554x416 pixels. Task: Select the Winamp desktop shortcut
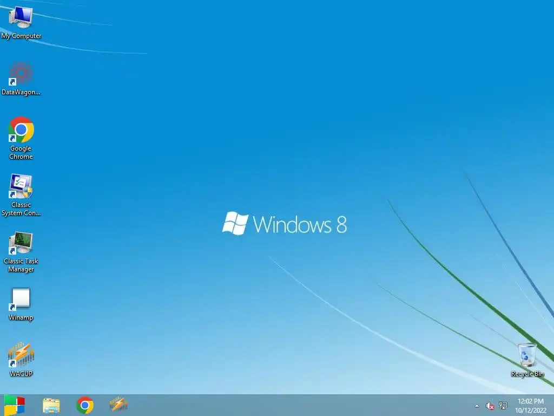pyautogui.click(x=21, y=304)
